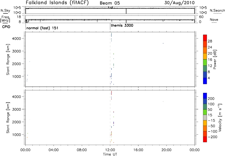
Task: Click the '3000' tick in the power panel
Action: coord(17,51)
